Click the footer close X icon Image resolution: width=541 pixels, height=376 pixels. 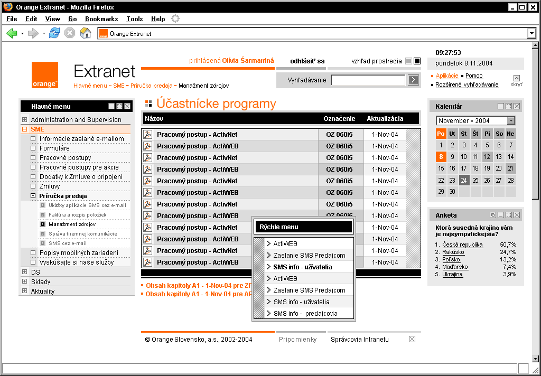coord(412,339)
